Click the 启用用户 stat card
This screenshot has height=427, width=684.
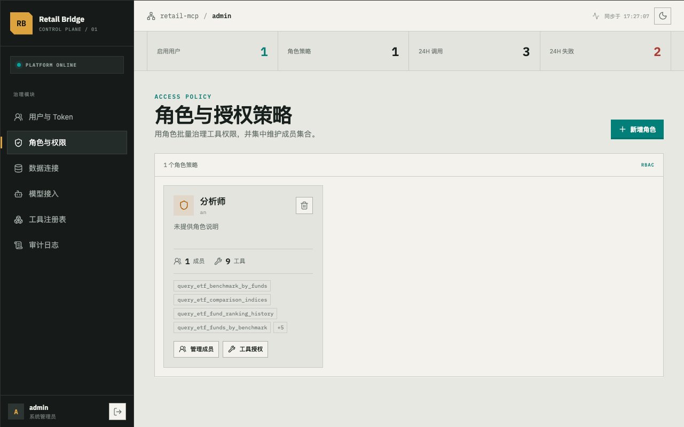pyautogui.click(x=213, y=51)
